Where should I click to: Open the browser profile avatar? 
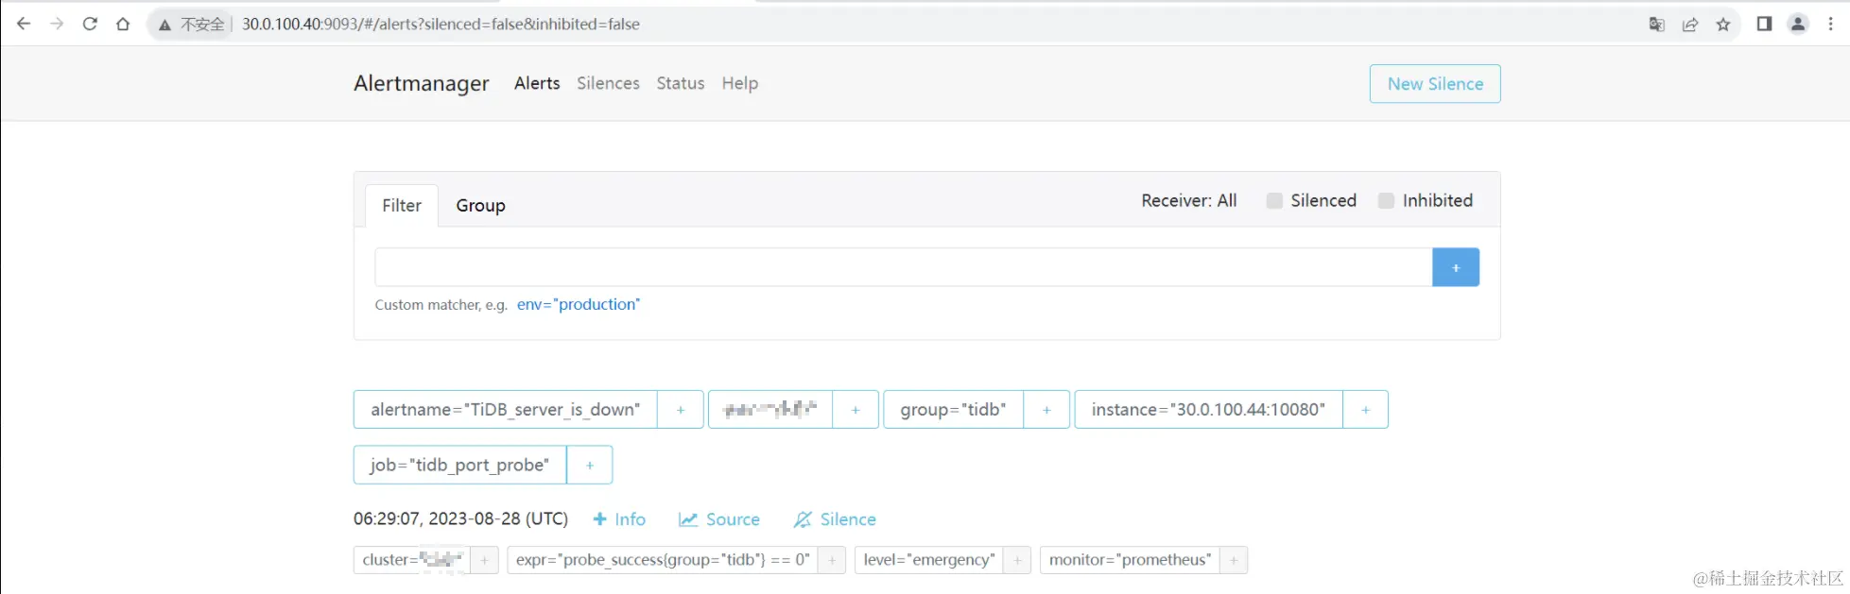coord(1798,24)
